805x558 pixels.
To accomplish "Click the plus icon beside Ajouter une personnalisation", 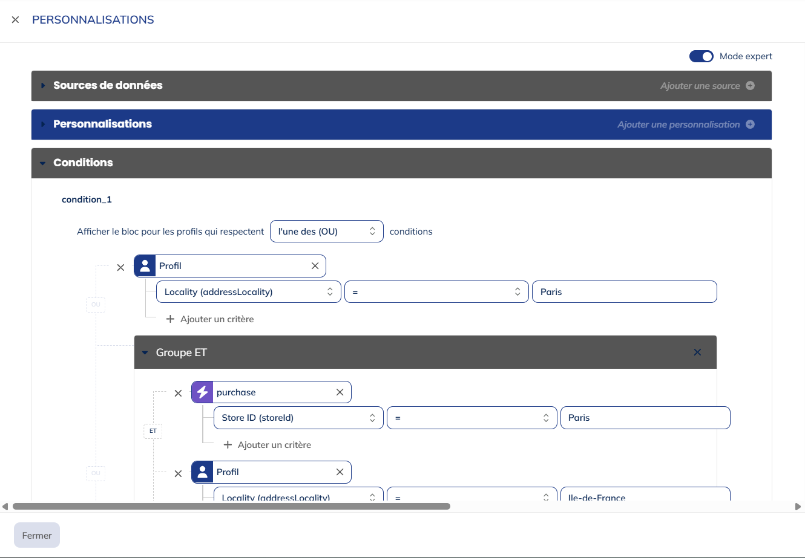I will [x=750, y=125].
